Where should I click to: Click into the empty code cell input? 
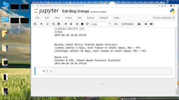pos(112,71)
